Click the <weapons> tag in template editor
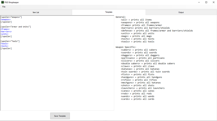This screenshot has width=217, height=121. click(5, 20)
